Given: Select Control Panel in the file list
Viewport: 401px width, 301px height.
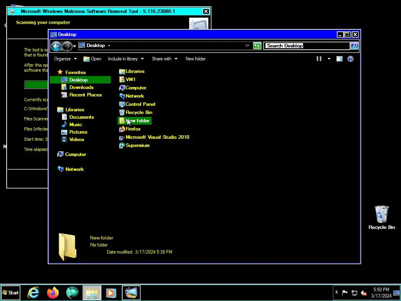Looking at the screenshot, I should pyautogui.click(x=137, y=104).
